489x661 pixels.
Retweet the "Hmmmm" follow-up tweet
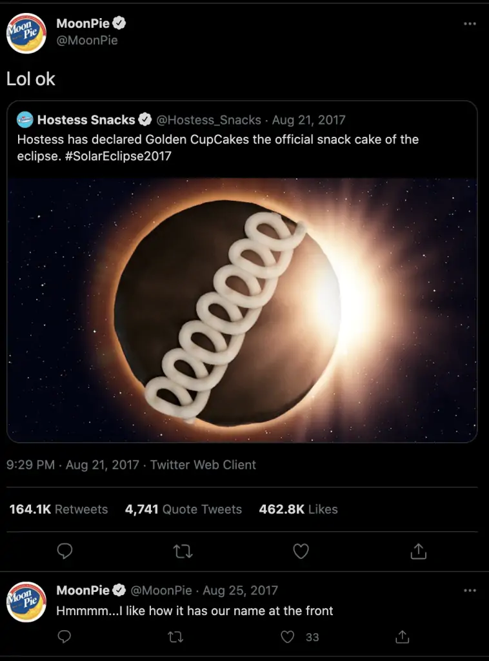point(175,637)
